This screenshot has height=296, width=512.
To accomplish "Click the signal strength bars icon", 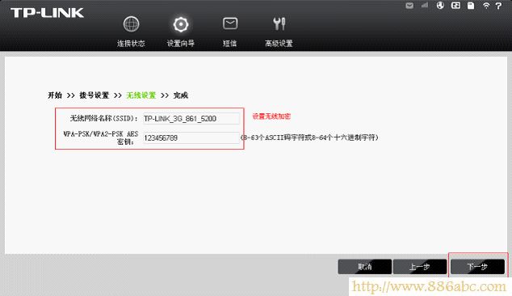I will pos(425,5).
